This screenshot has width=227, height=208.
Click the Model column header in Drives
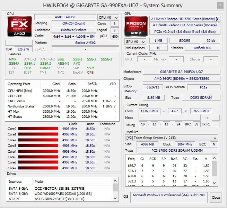72,182
